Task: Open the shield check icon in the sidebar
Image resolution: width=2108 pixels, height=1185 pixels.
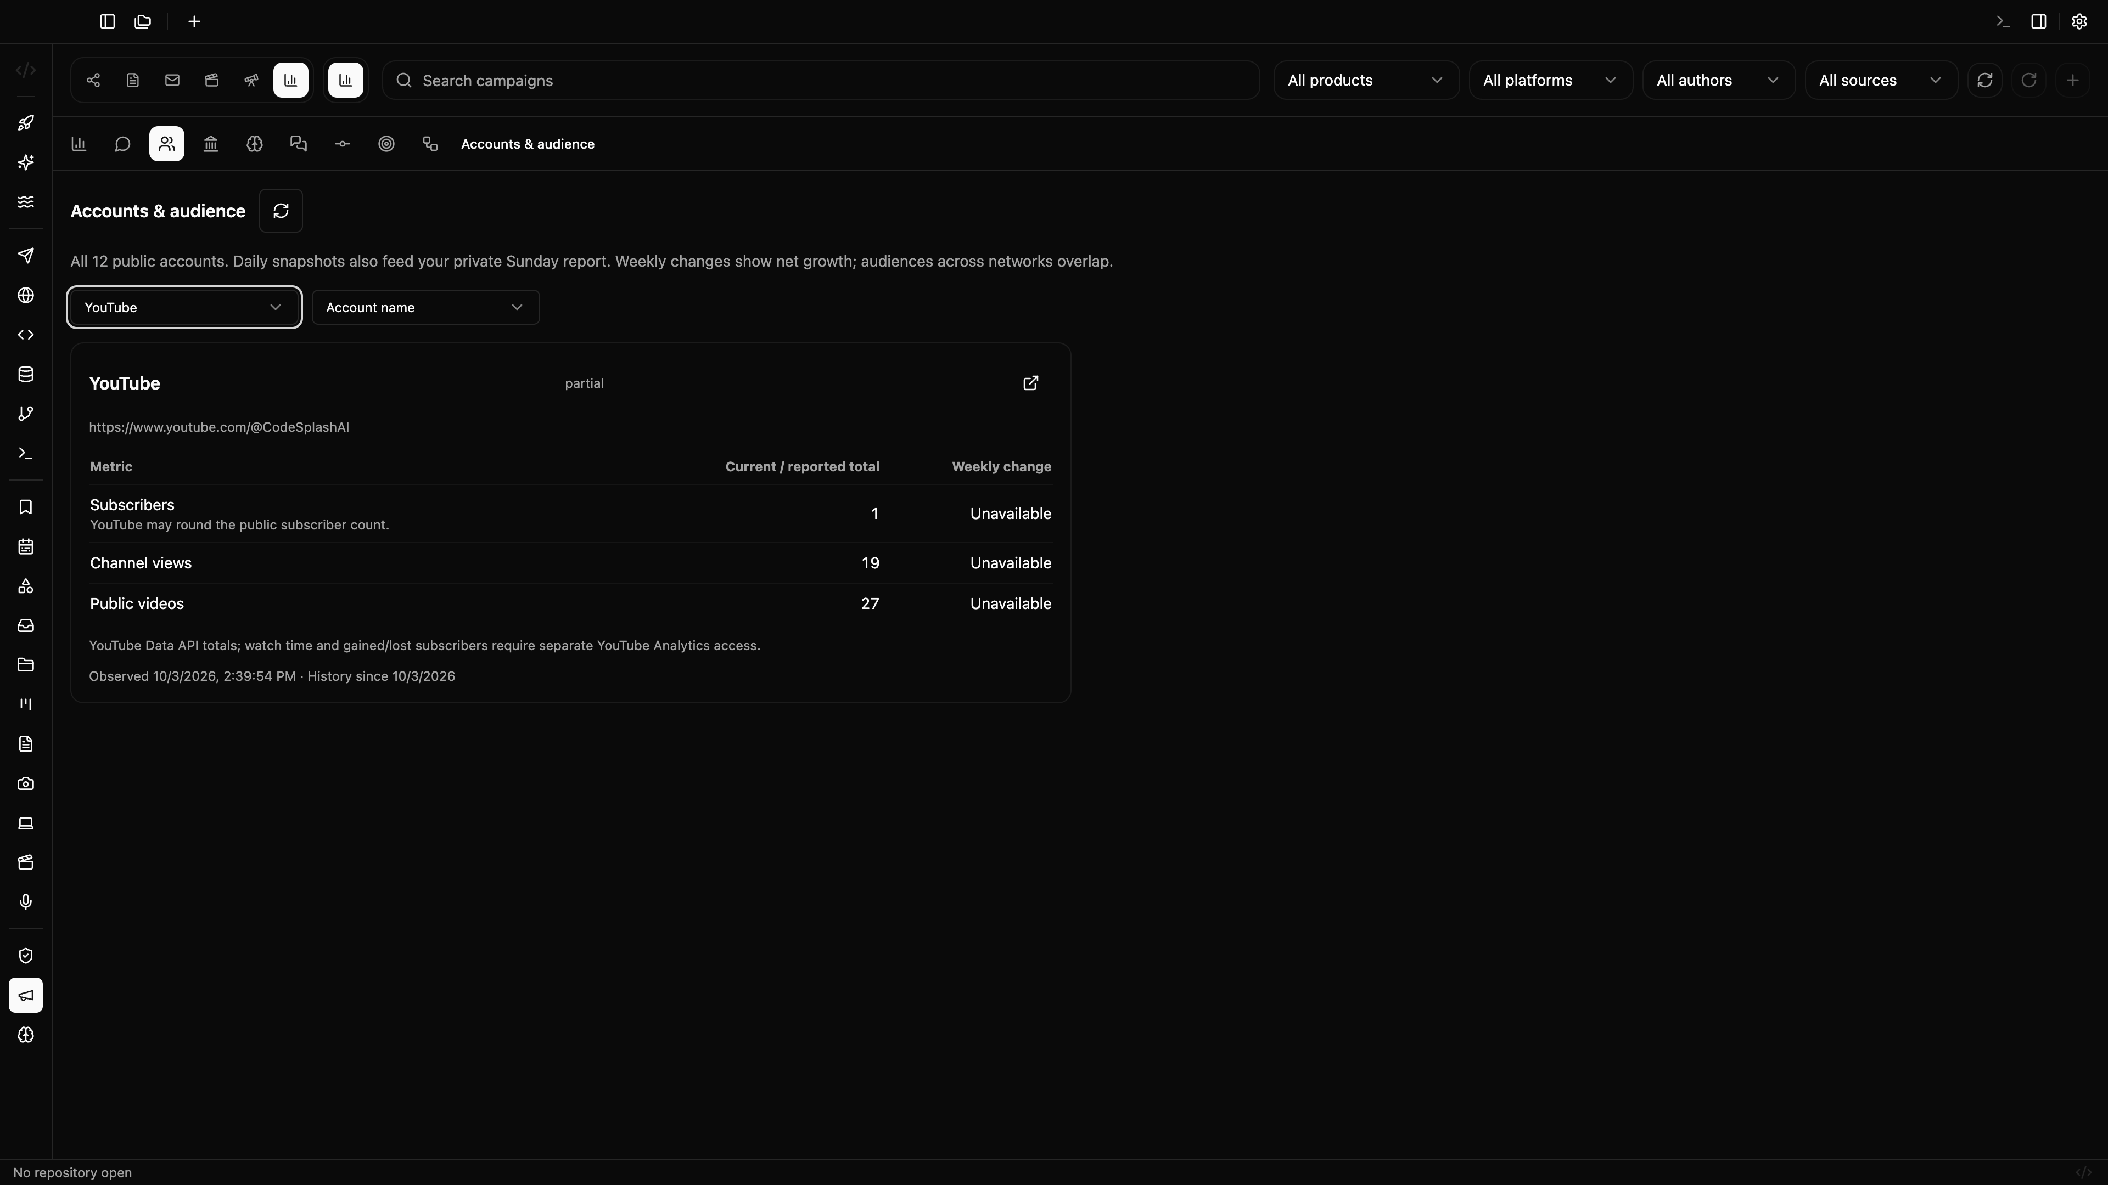Action: [26, 956]
